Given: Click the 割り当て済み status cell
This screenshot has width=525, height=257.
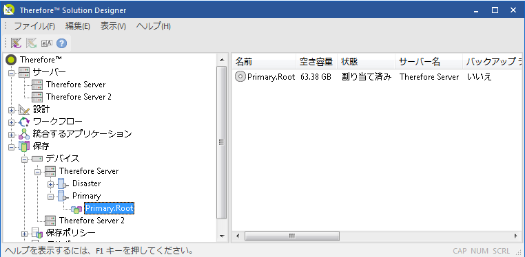Looking at the screenshot, I should [x=367, y=77].
